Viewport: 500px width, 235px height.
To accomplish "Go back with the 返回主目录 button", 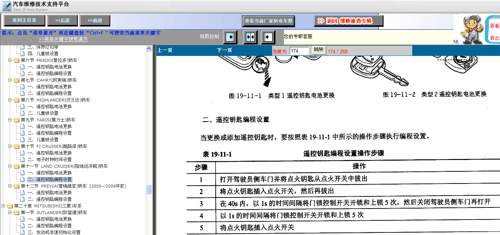I will [25, 21].
